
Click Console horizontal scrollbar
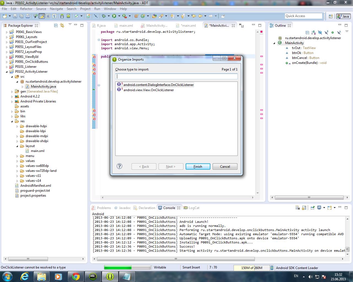pyautogui.click(x=176, y=259)
